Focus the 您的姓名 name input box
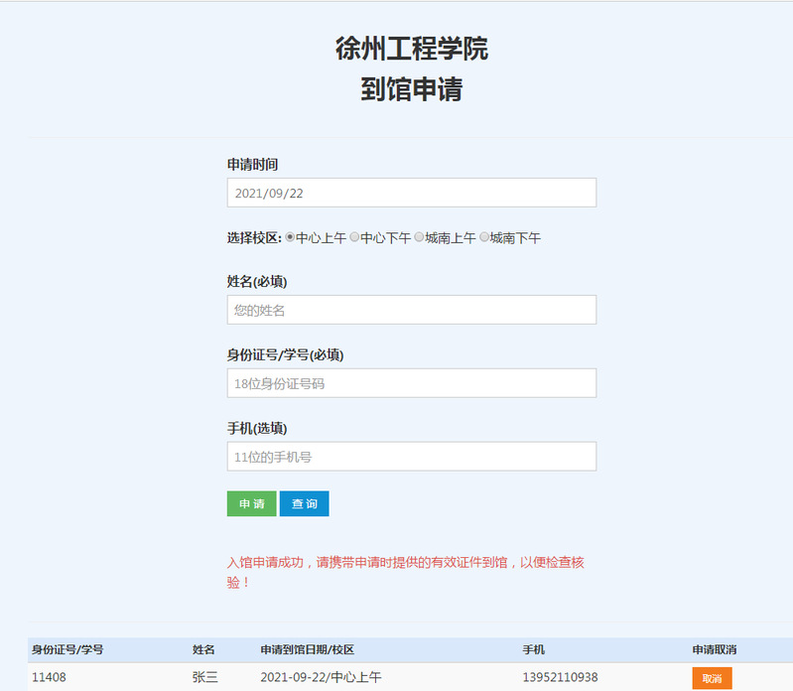The image size is (793, 691). click(411, 310)
